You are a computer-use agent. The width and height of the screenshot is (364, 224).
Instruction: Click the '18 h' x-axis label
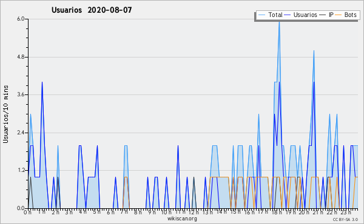click(277, 212)
